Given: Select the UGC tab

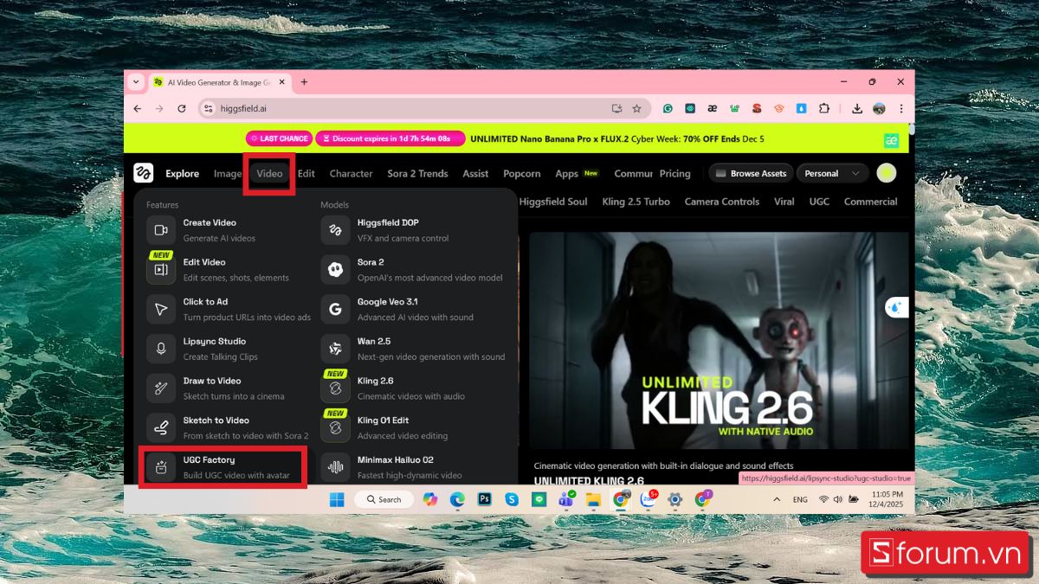Looking at the screenshot, I should tap(819, 202).
